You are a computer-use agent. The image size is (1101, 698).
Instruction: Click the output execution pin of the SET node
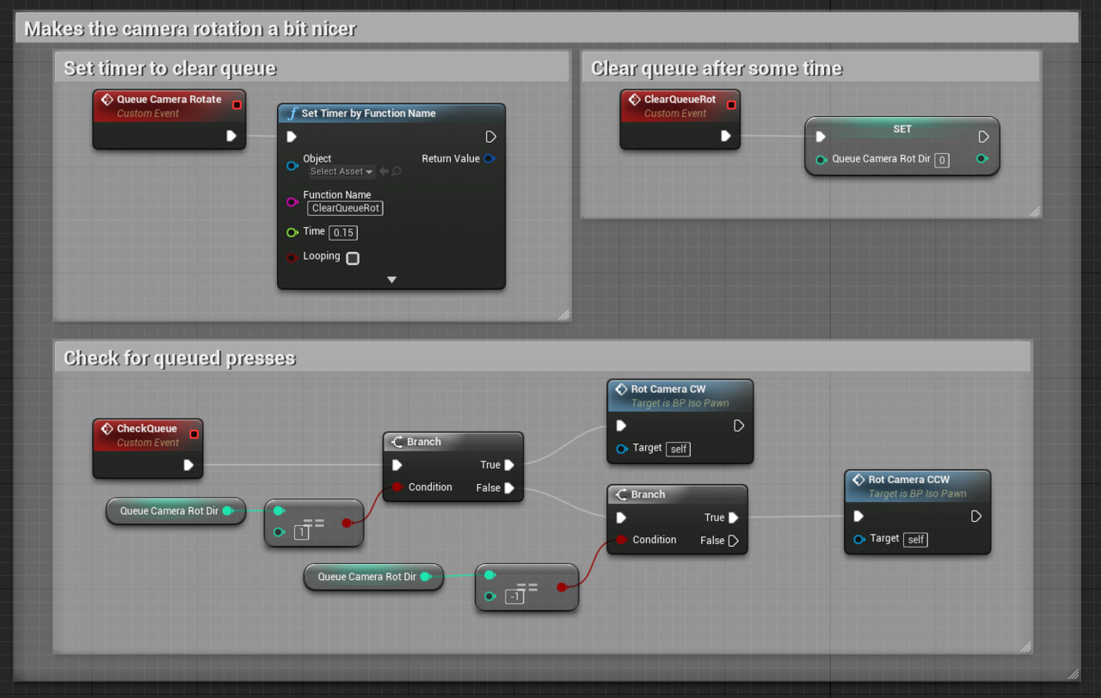[x=983, y=136]
